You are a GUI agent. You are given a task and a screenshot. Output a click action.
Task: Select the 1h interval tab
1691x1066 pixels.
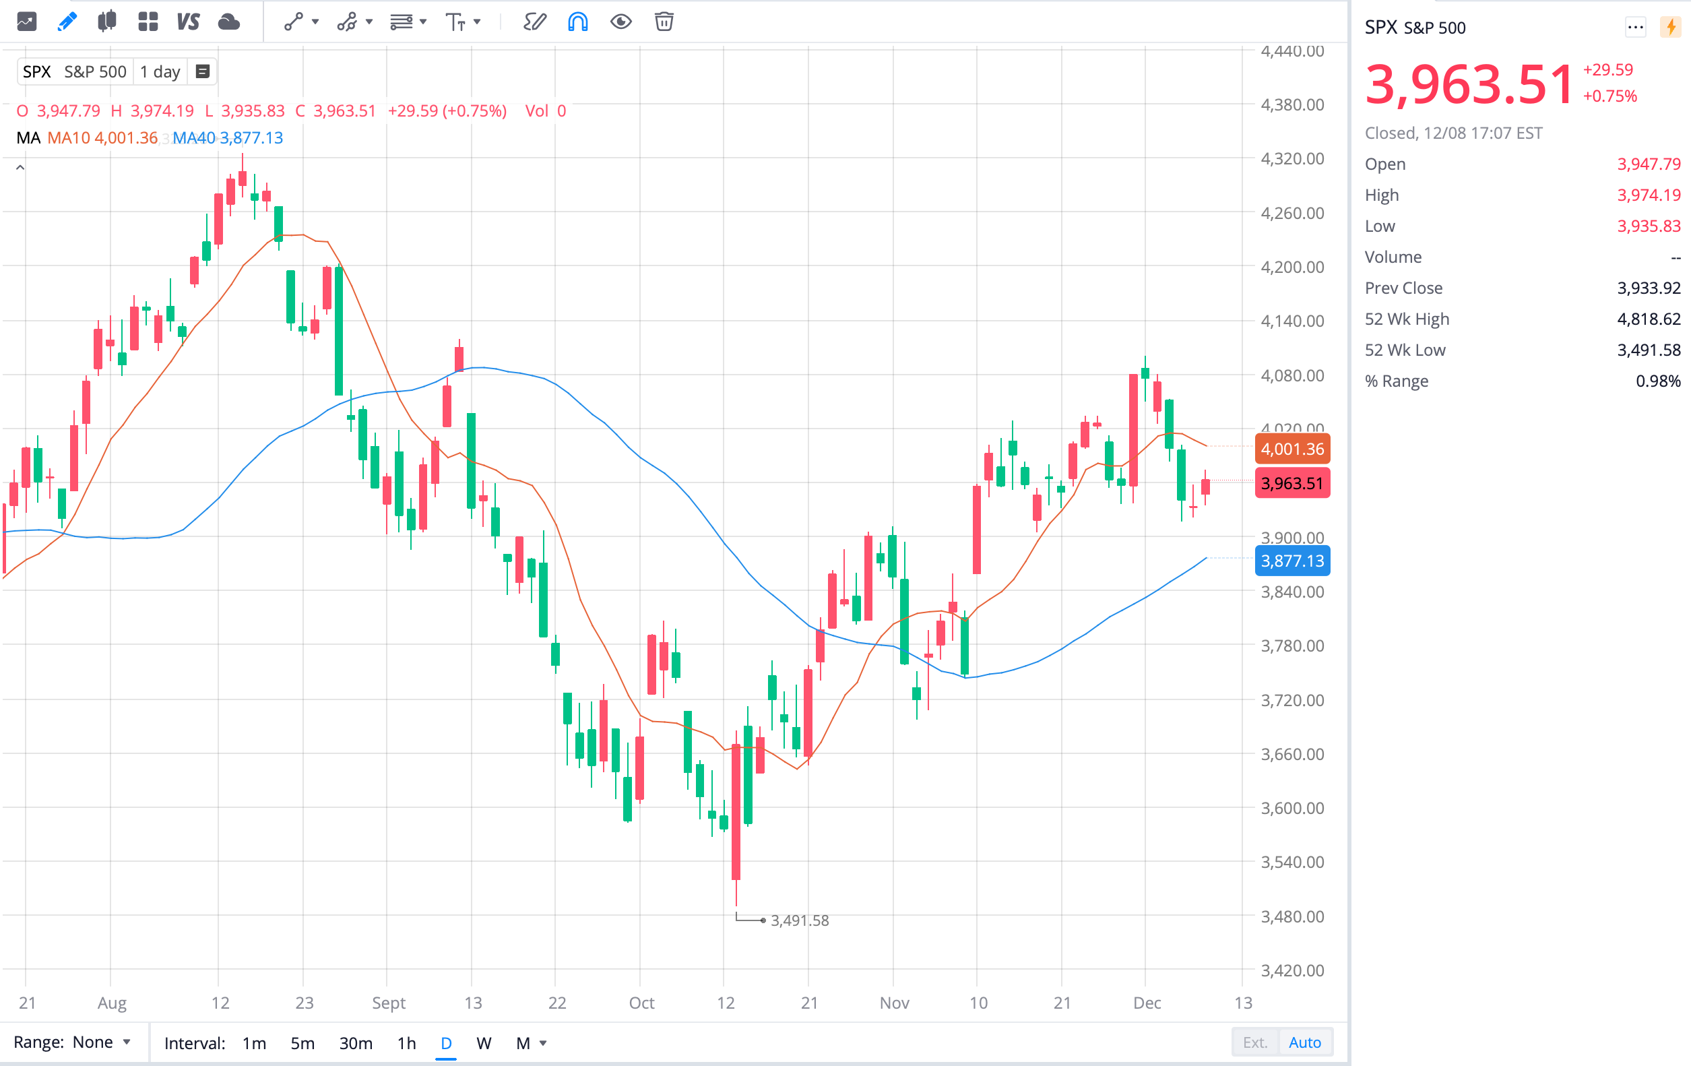coord(406,1043)
